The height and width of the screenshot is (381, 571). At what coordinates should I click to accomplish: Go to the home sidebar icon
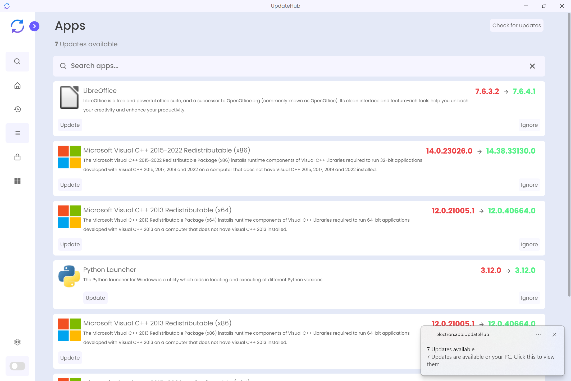17,86
